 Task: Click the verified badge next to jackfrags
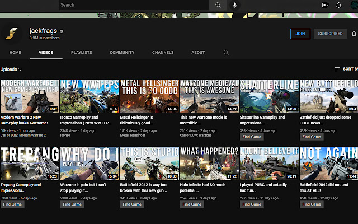pyautogui.click(x=62, y=31)
